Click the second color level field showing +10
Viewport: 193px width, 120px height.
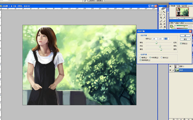pyautogui.click(x=161, y=39)
